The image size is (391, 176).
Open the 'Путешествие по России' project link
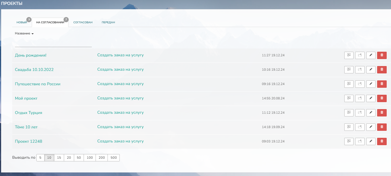point(37,84)
